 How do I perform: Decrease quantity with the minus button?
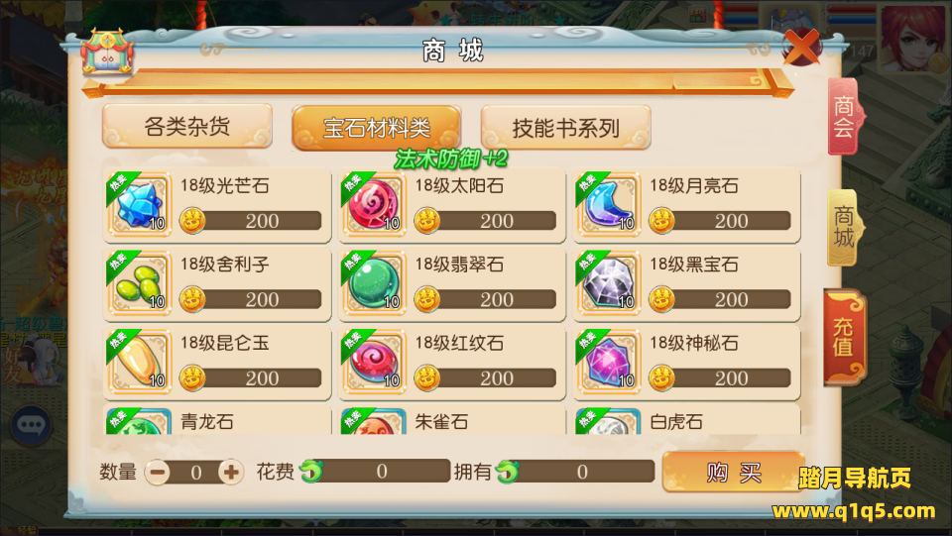click(159, 472)
